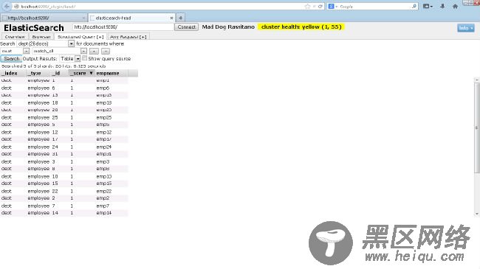Toggle sort arrow on _score column
Viewport: 480px width, 269px height.
pos(91,73)
